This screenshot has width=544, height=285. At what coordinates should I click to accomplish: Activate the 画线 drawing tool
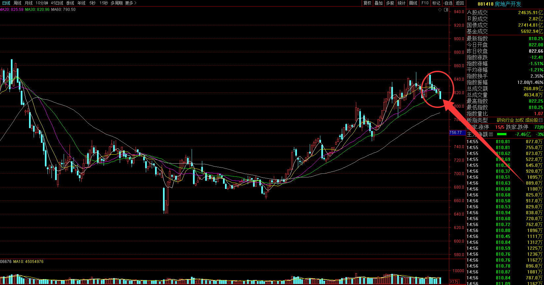tap(413, 3)
